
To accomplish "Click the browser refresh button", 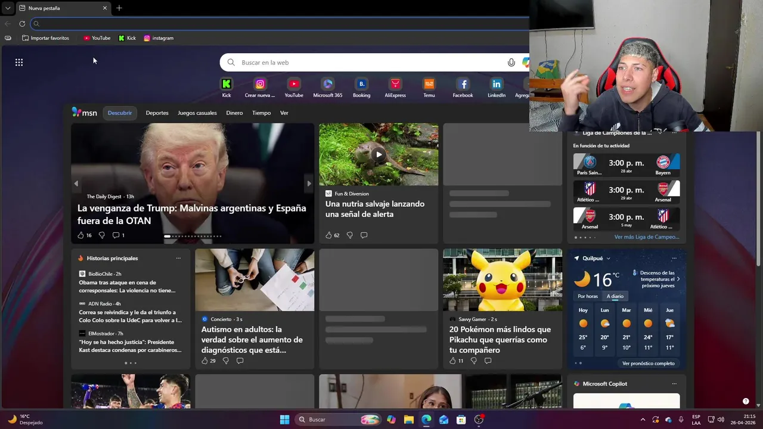I will click(22, 24).
